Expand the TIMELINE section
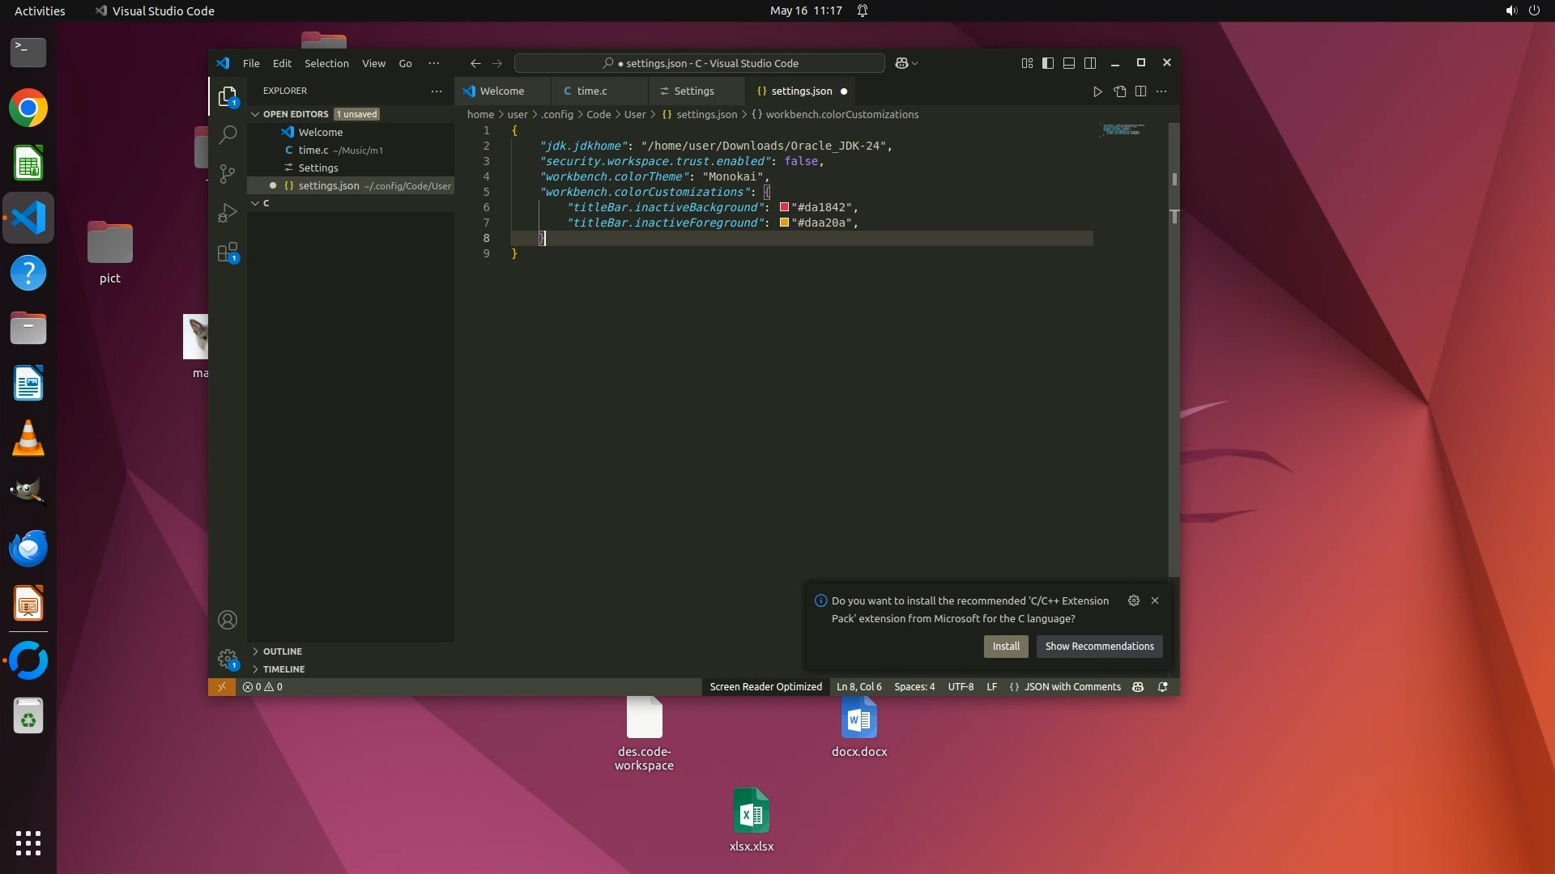The height and width of the screenshot is (874, 1555). click(283, 669)
